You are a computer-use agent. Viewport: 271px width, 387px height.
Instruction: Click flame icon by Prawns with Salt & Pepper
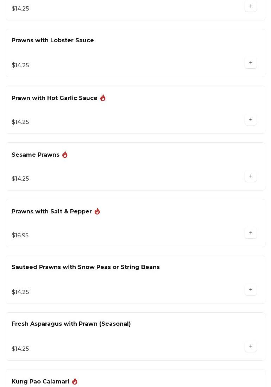[97, 211]
